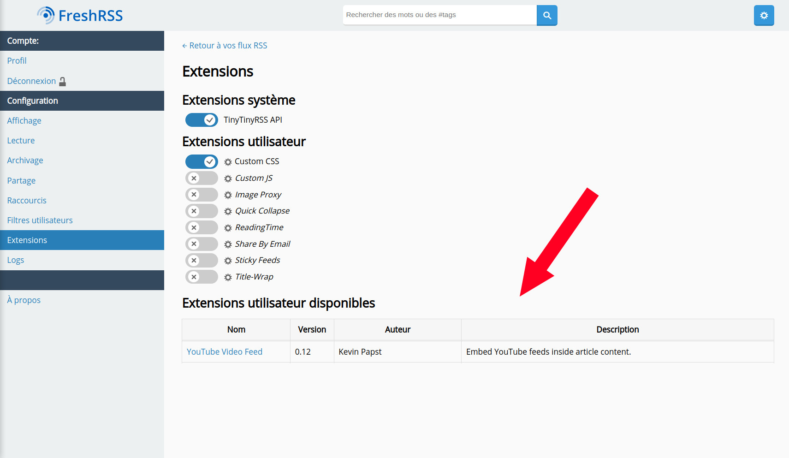Click the Version column header

[312, 330]
